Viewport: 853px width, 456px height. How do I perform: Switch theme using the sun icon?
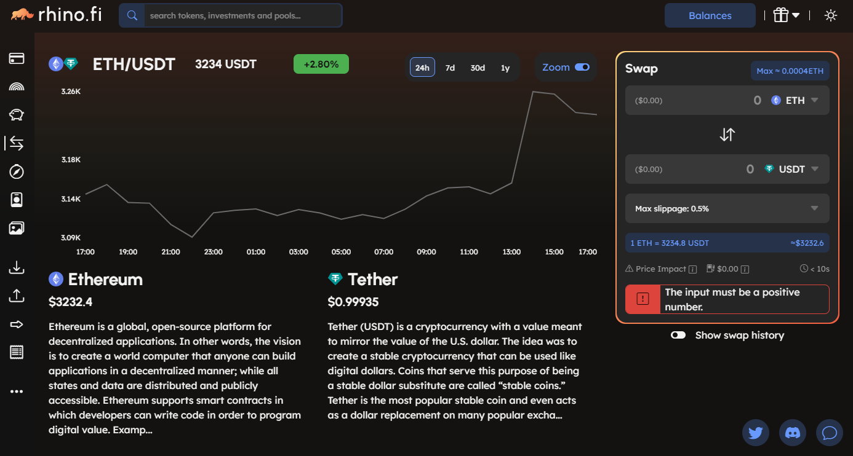pos(831,15)
